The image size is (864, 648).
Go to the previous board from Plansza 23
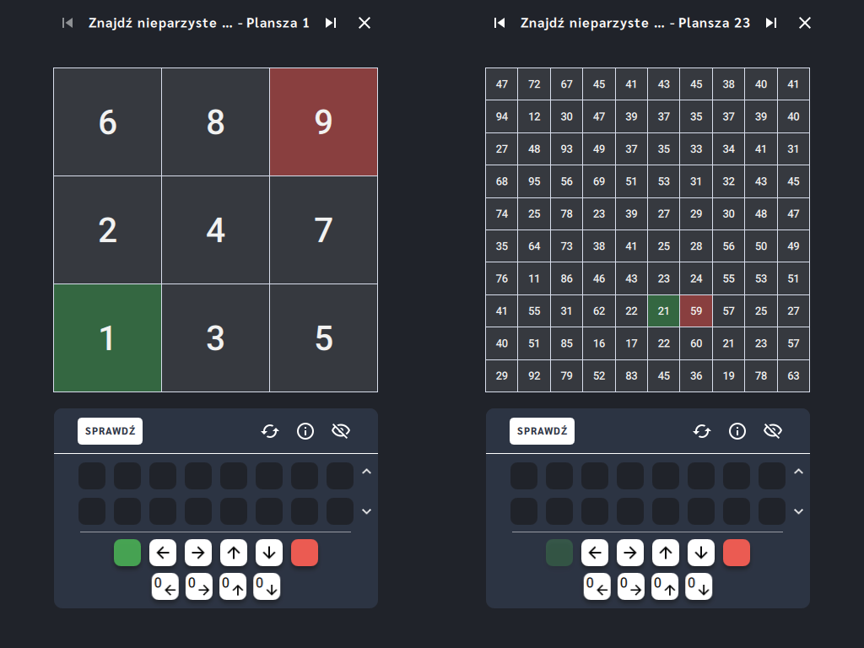pyautogui.click(x=499, y=23)
